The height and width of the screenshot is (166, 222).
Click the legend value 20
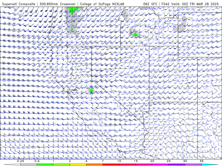click(x=152, y=161)
